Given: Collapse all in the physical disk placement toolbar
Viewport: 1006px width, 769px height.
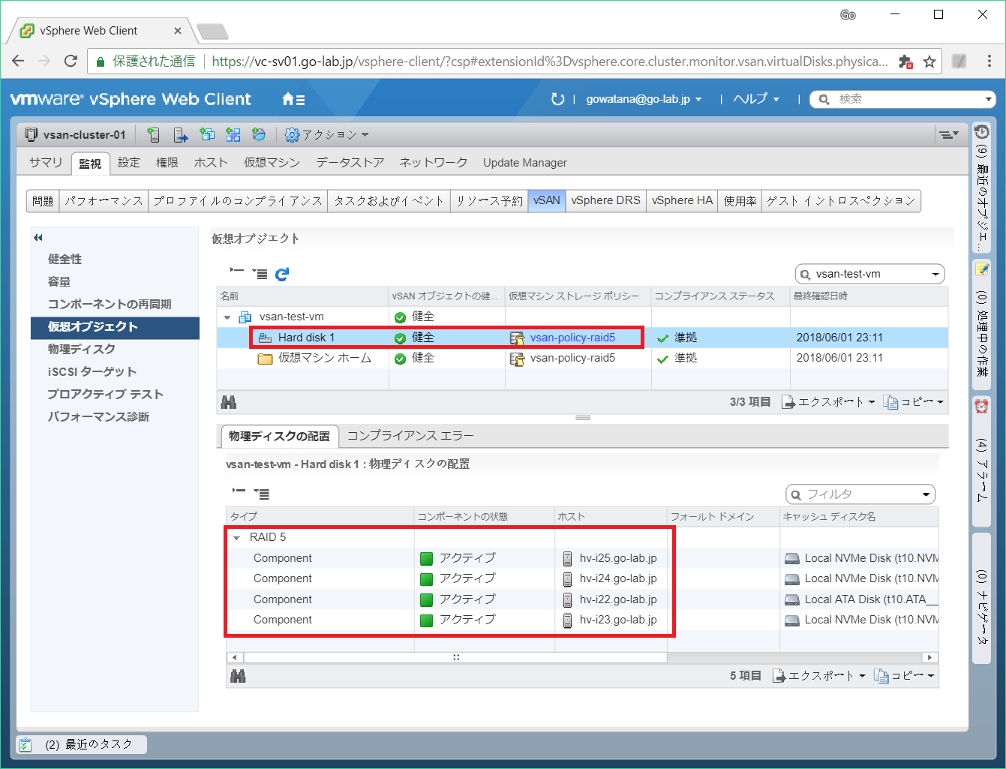Looking at the screenshot, I should pyautogui.click(x=239, y=491).
